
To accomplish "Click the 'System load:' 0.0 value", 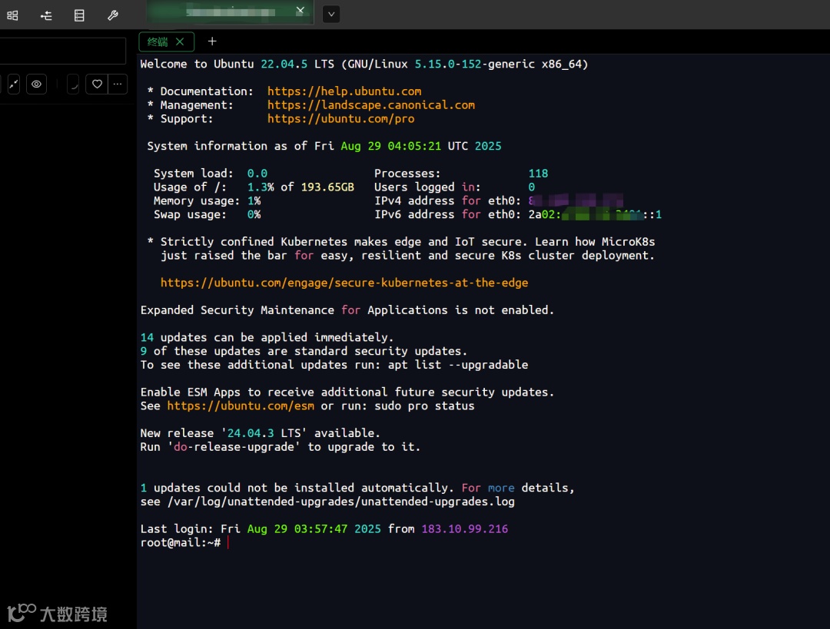I will click(x=257, y=173).
